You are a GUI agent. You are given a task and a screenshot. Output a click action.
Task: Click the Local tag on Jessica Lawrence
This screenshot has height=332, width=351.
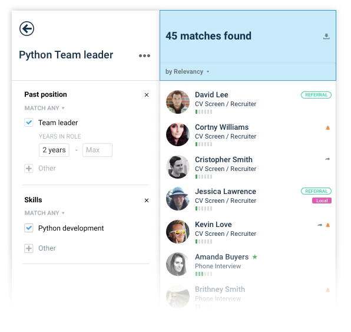(x=322, y=200)
